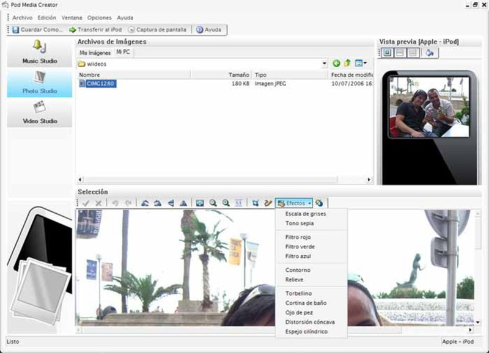Show image at 1:1 actual size
The height and width of the screenshot is (353, 489).
coord(238,203)
